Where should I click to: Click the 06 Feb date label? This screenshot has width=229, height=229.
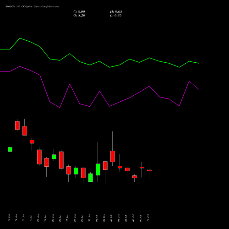coord(133,218)
